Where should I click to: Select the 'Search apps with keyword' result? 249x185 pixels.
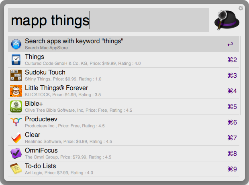[x=74, y=41]
